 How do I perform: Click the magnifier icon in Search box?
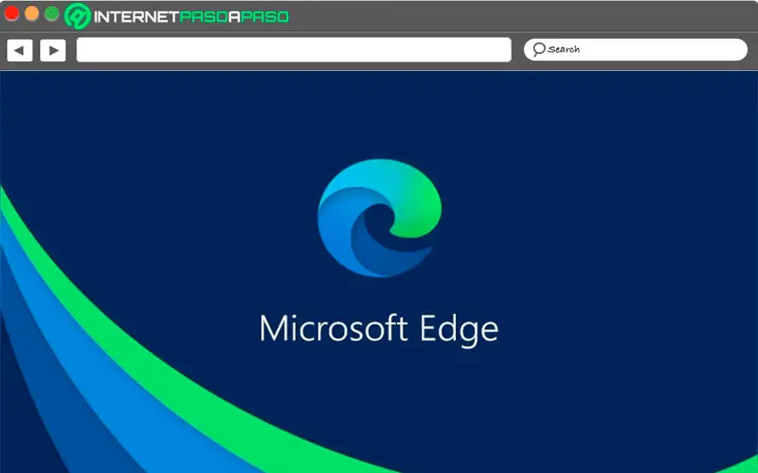coord(538,49)
